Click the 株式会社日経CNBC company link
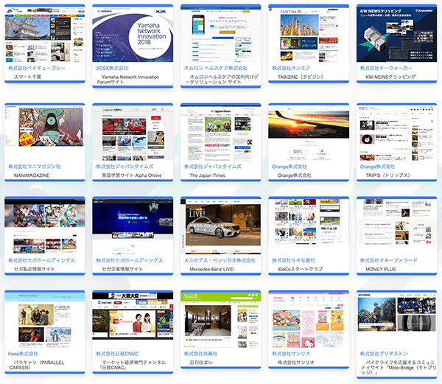The height and width of the screenshot is (384, 442). click(117, 354)
